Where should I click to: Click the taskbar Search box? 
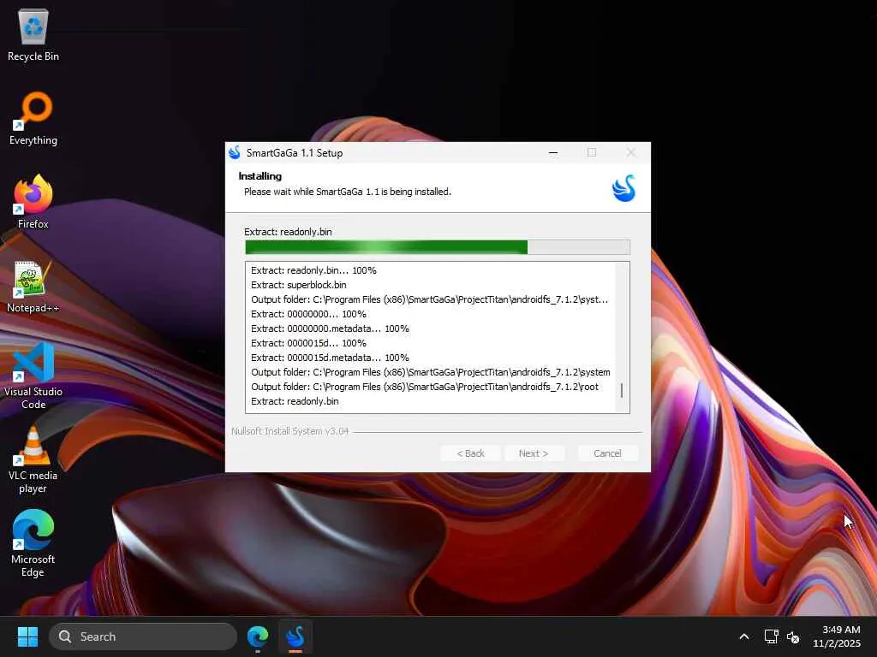[x=143, y=636]
